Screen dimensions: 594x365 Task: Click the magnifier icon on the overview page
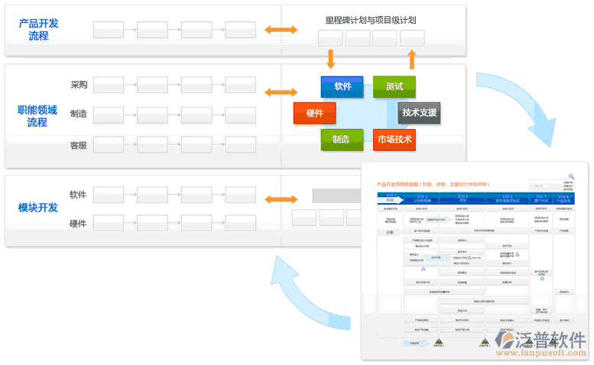(x=571, y=176)
